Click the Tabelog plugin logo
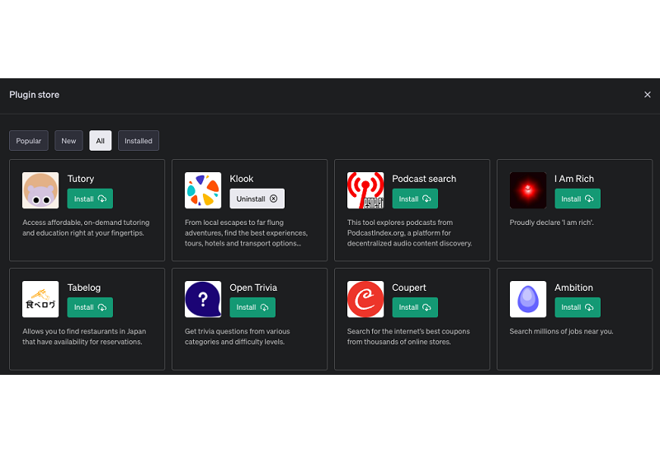This screenshot has height=449, width=660. (40, 299)
